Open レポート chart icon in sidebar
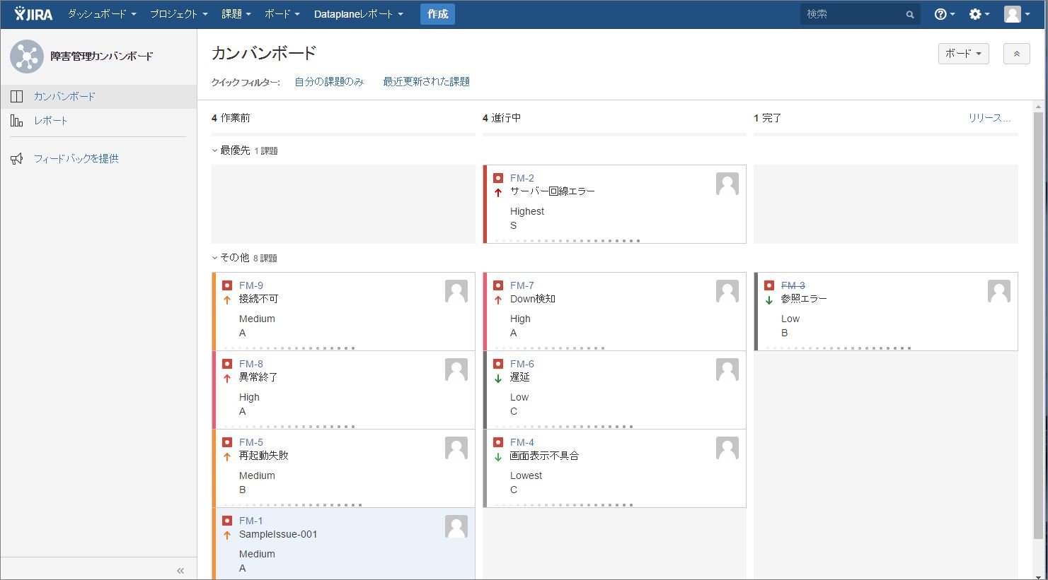 [17, 121]
